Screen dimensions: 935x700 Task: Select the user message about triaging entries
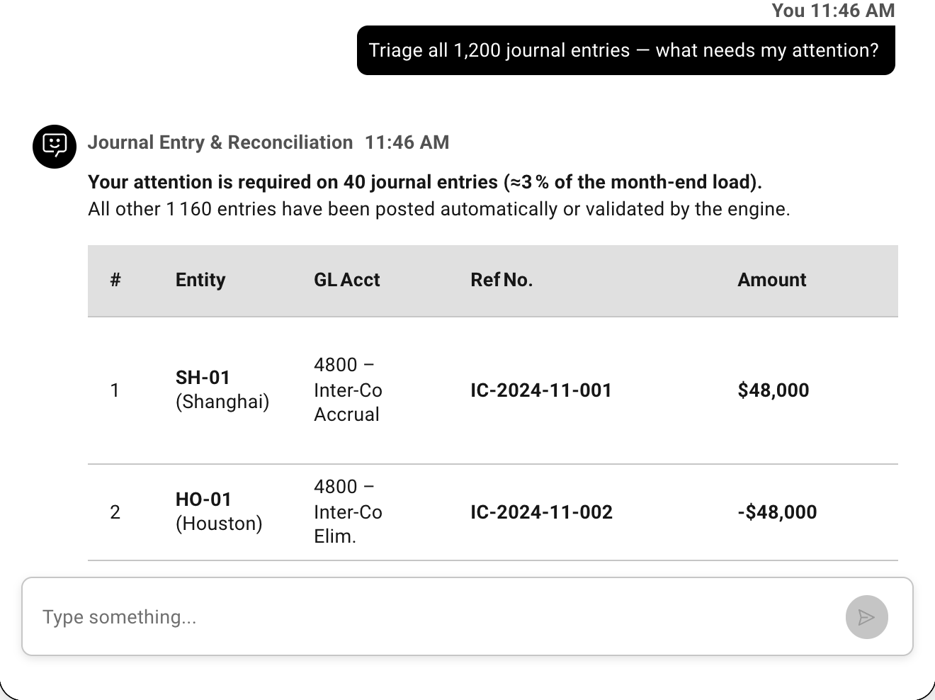(626, 50)
